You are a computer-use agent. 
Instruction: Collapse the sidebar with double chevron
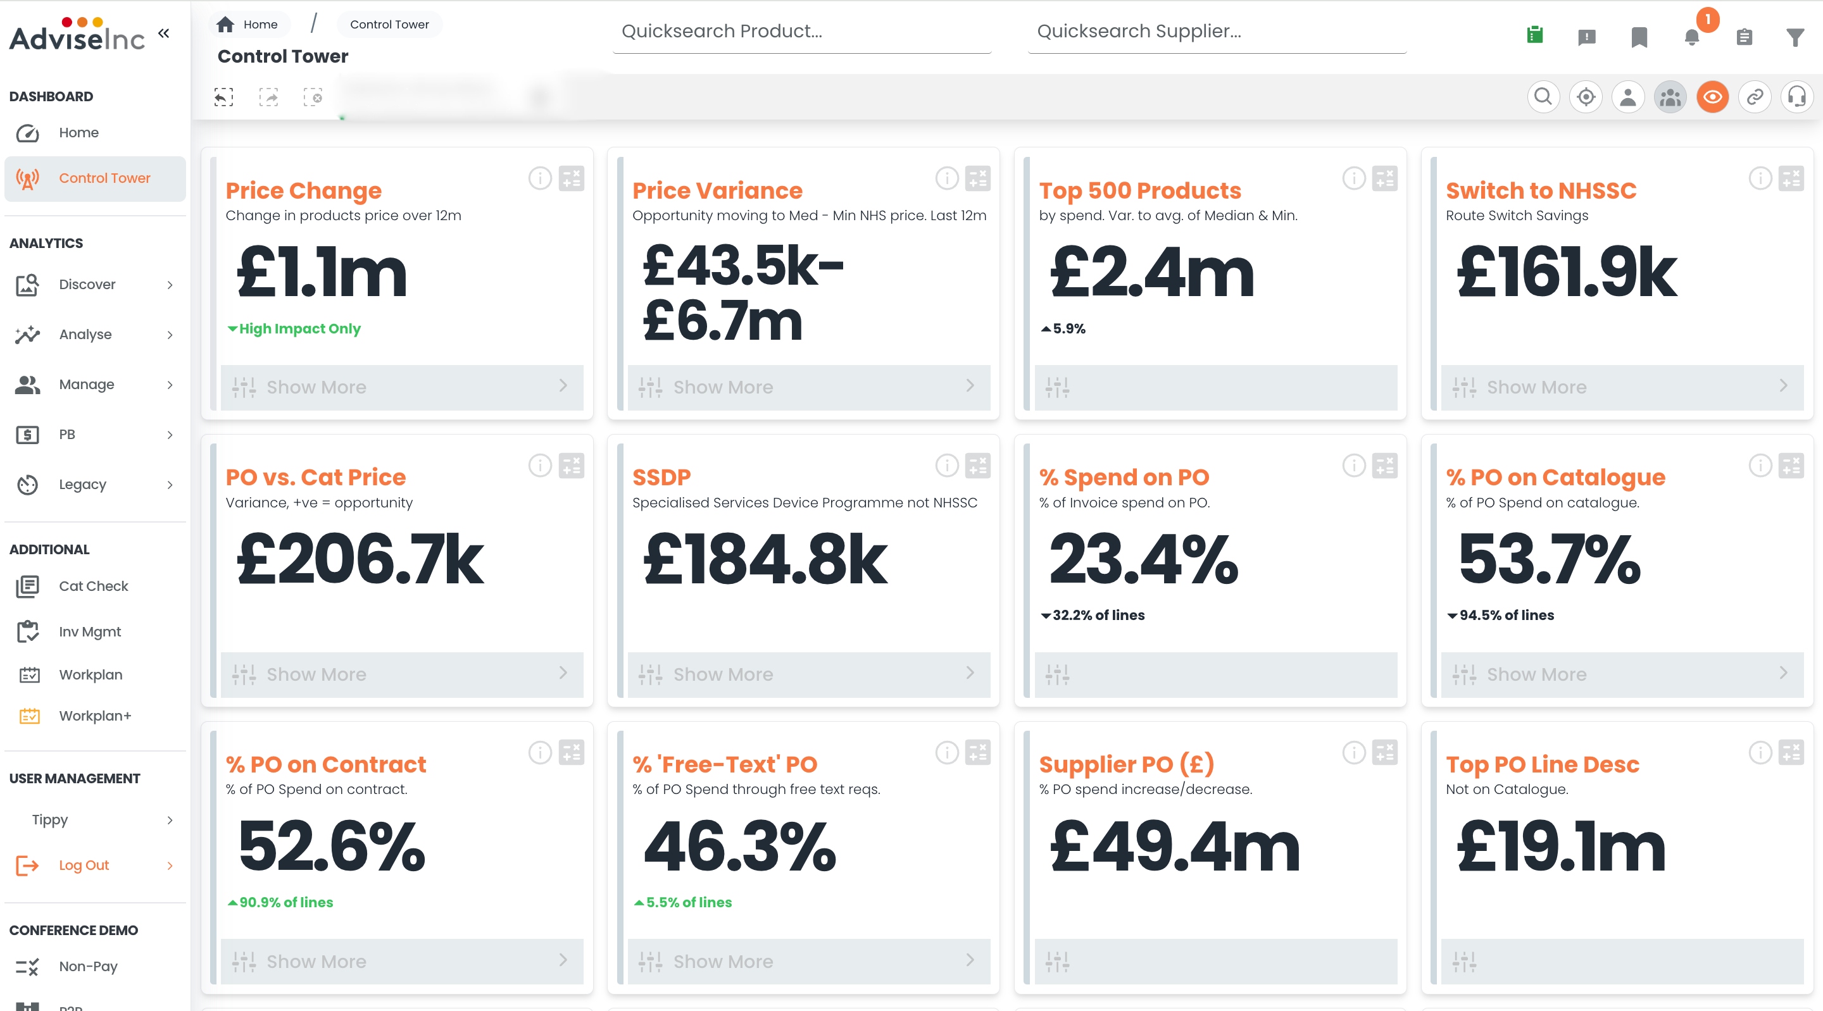coord(163,34)
